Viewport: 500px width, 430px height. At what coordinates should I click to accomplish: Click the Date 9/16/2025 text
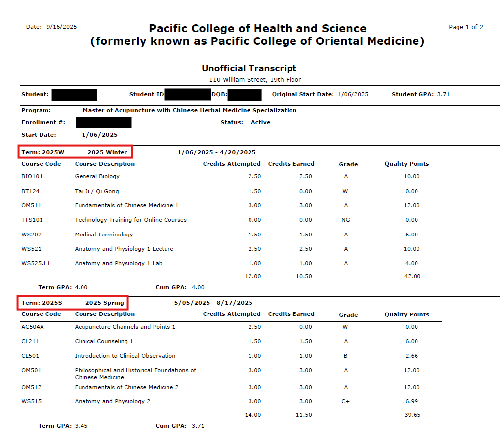coord(51,27)
